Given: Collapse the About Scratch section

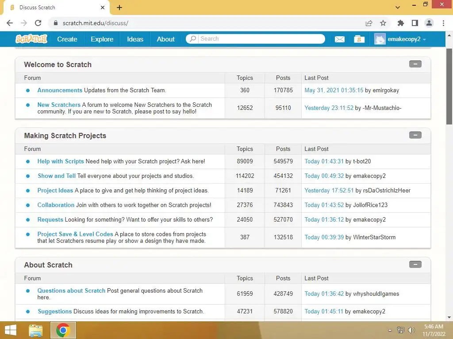Looking at the screenshot, I should pos(415,264).
